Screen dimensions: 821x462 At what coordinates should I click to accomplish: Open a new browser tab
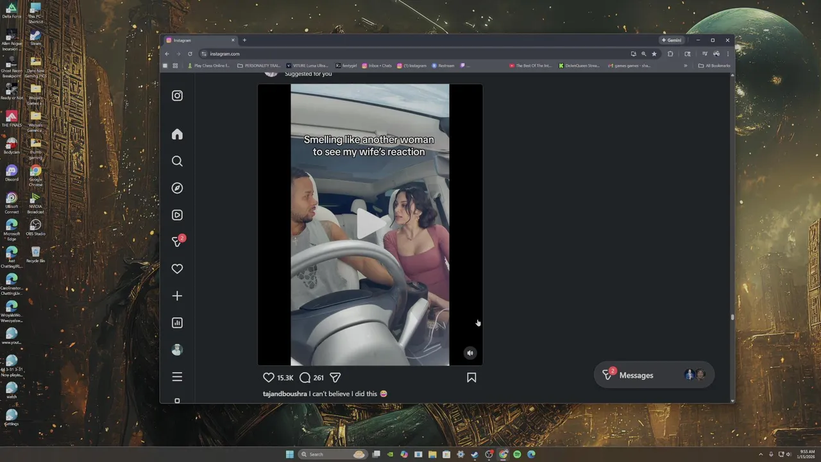244,40
